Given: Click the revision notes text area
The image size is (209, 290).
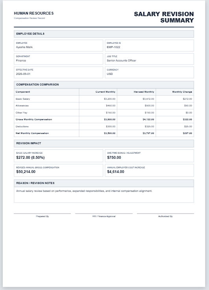Looking at the screenshot, I should point(104,195).
